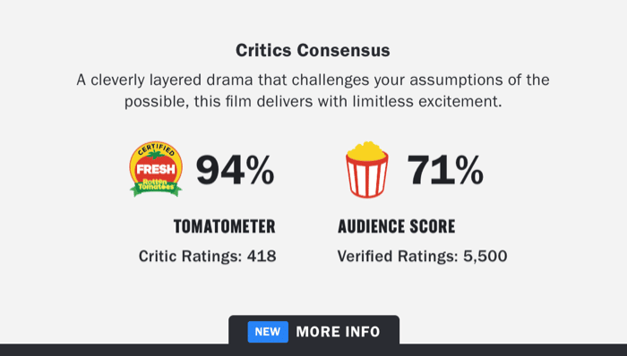Open Verified Ratings: 5,500 details
Screen dimensions: 627x356
(422, 256)
